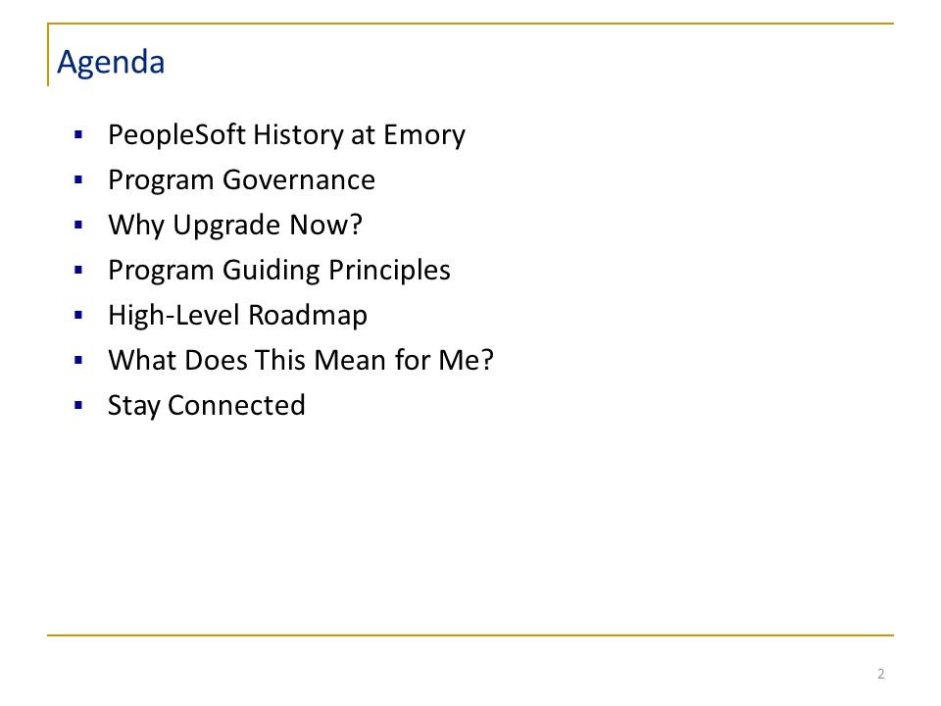The height and width of the screenshot is (706, 941).
Task: Click the gold vertical bar left of Agenda
Action: (x=48, y=55)
